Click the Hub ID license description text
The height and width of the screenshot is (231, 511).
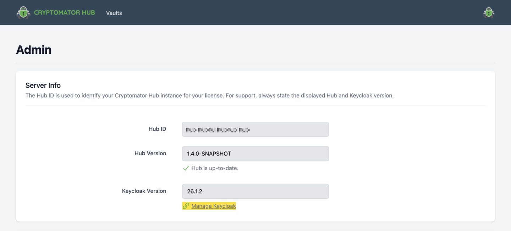(x=209, y=96)
